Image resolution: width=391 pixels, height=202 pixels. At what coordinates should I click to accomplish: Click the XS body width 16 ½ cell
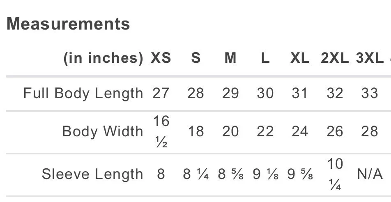(161, 131)
